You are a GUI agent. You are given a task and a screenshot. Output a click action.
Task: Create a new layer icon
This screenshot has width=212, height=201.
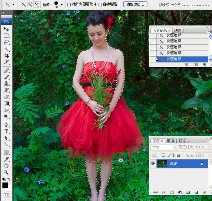click(x=196, y=192)
